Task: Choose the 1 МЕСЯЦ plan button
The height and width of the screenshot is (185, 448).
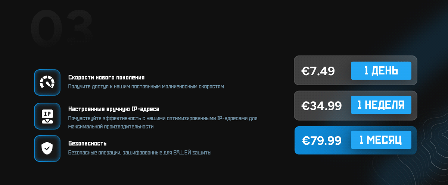Action: click(x=381, y=140)
